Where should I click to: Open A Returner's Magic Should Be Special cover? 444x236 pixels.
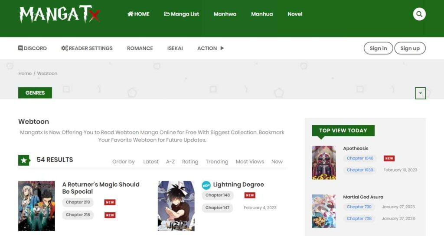pos(36,206)
